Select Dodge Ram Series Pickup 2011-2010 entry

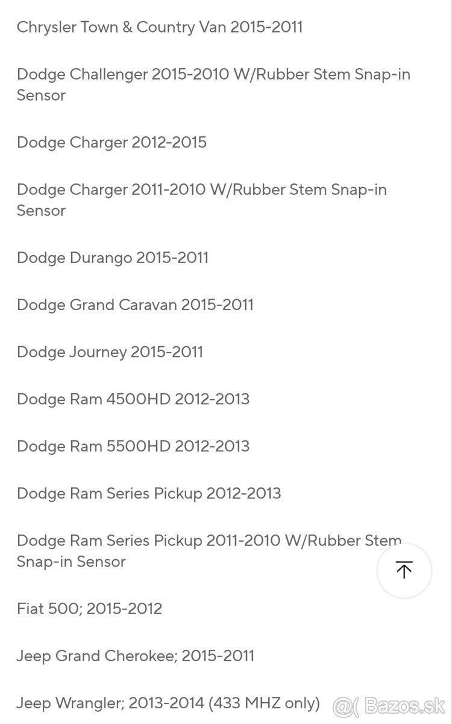209,551
